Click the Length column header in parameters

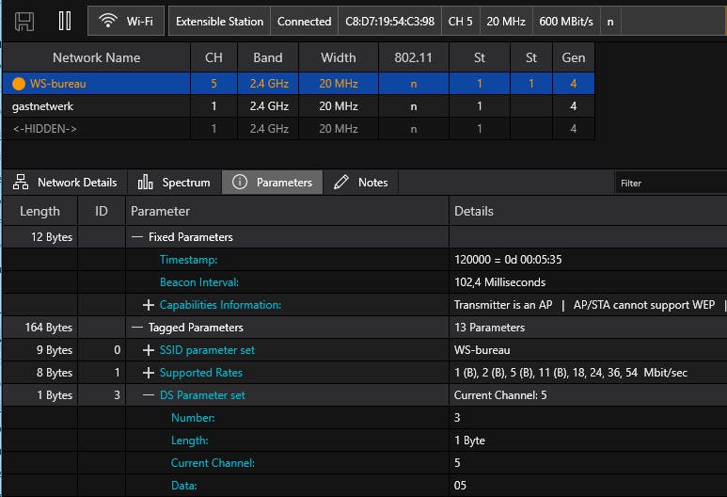[x=40, y=211]
